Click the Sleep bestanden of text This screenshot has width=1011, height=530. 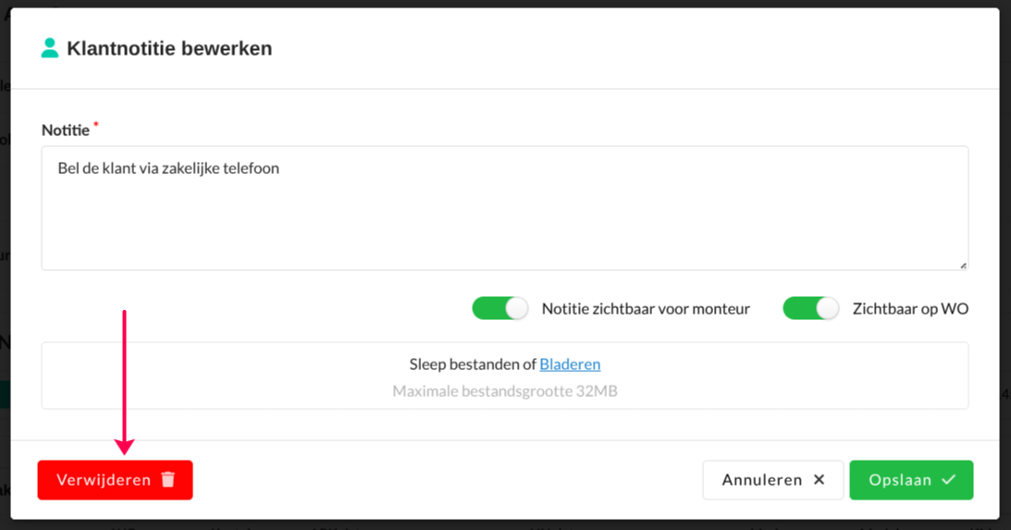pos(473,364)
